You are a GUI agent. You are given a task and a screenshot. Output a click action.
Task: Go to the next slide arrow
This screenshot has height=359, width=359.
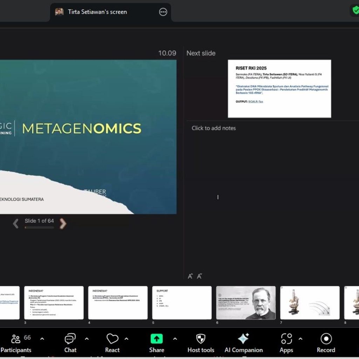point(63,224)
